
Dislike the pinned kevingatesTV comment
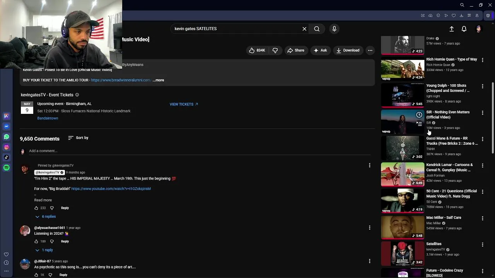(52, 208)
